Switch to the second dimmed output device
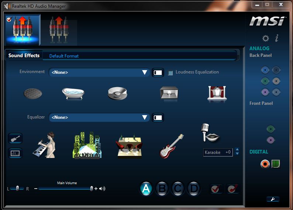The image size is (293, 210). 59,30
